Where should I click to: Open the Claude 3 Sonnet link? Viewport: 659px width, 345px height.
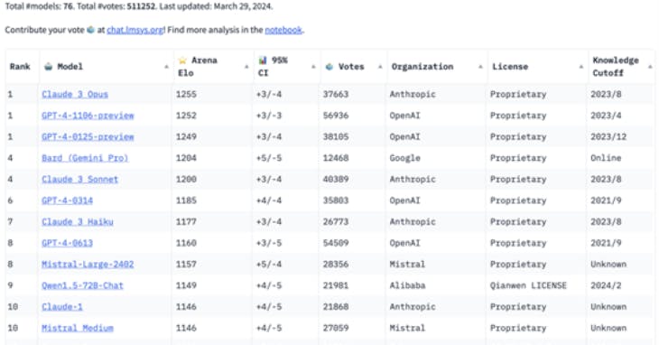tap(79, 180)
